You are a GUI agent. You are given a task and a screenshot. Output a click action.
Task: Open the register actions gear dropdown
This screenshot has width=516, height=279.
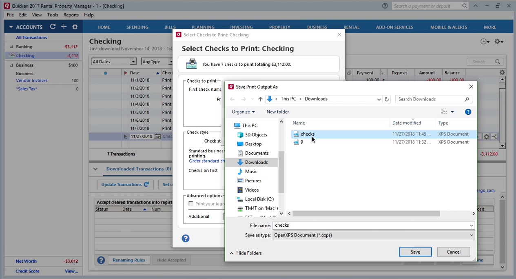499,42
